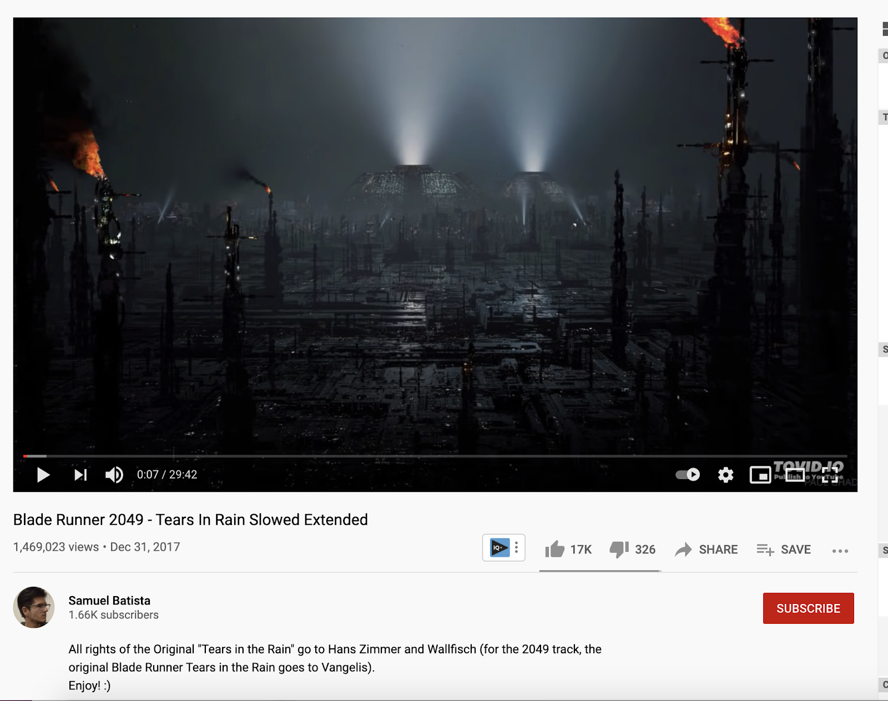Open Samuel Batista channel avatar
Screen dimensions: 888x701
(34, 607)
